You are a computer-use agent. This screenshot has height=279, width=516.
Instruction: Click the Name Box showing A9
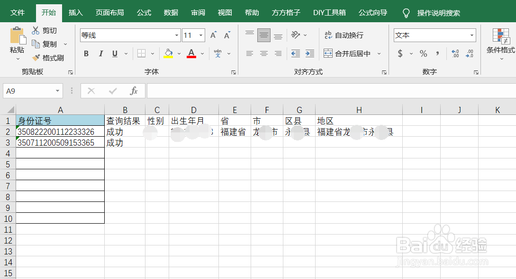point(30,90)
